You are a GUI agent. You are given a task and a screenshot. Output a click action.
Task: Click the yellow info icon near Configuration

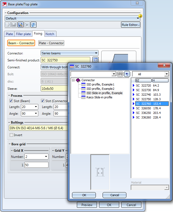click(140, 16)
